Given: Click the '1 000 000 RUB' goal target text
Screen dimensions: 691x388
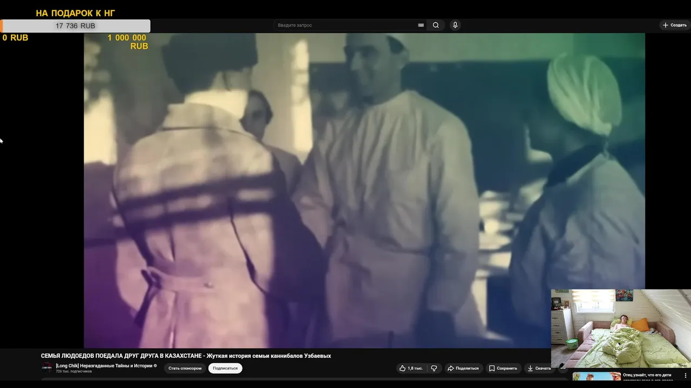Looking at the screenshot, I should coord(127,42).
